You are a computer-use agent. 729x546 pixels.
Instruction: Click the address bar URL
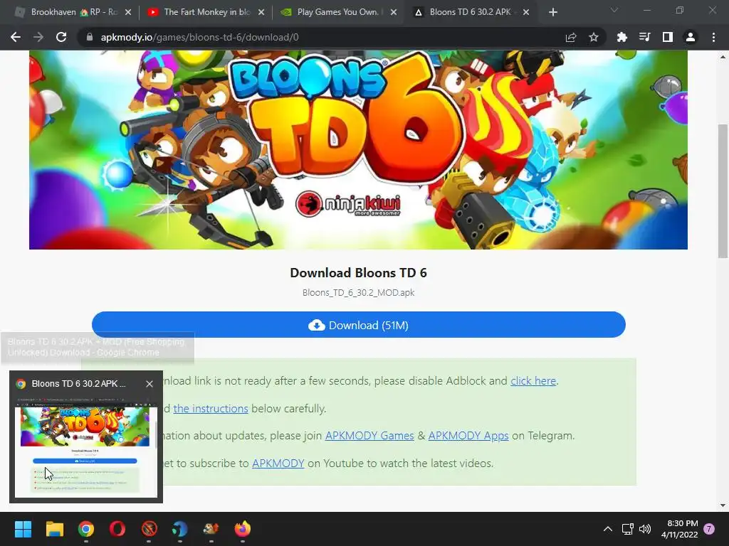click(x=200, y=37)
